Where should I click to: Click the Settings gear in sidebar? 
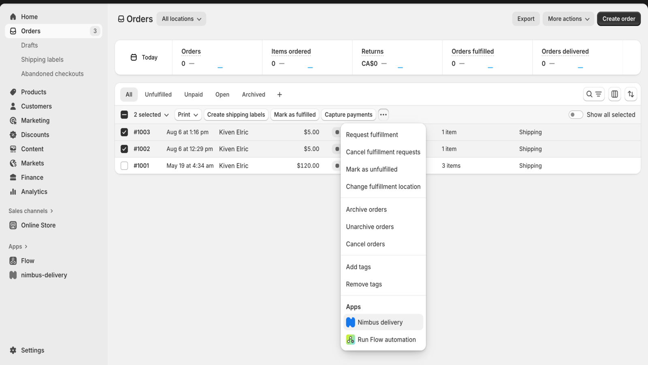[13, 350]
